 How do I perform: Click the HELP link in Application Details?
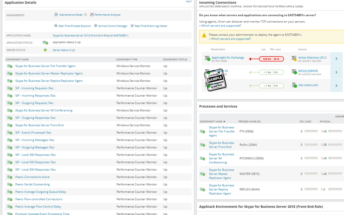189,2
